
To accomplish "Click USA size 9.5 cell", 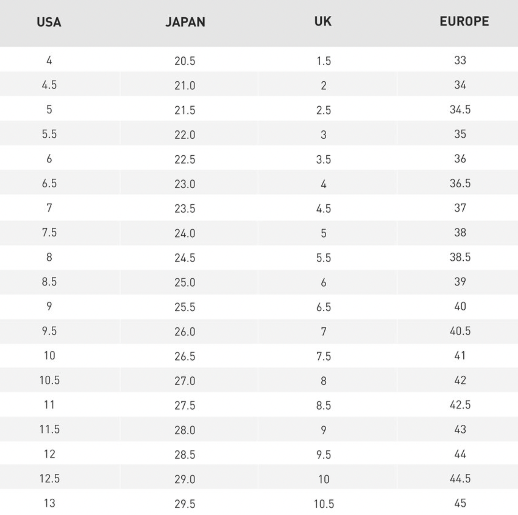I will point(49,331).
